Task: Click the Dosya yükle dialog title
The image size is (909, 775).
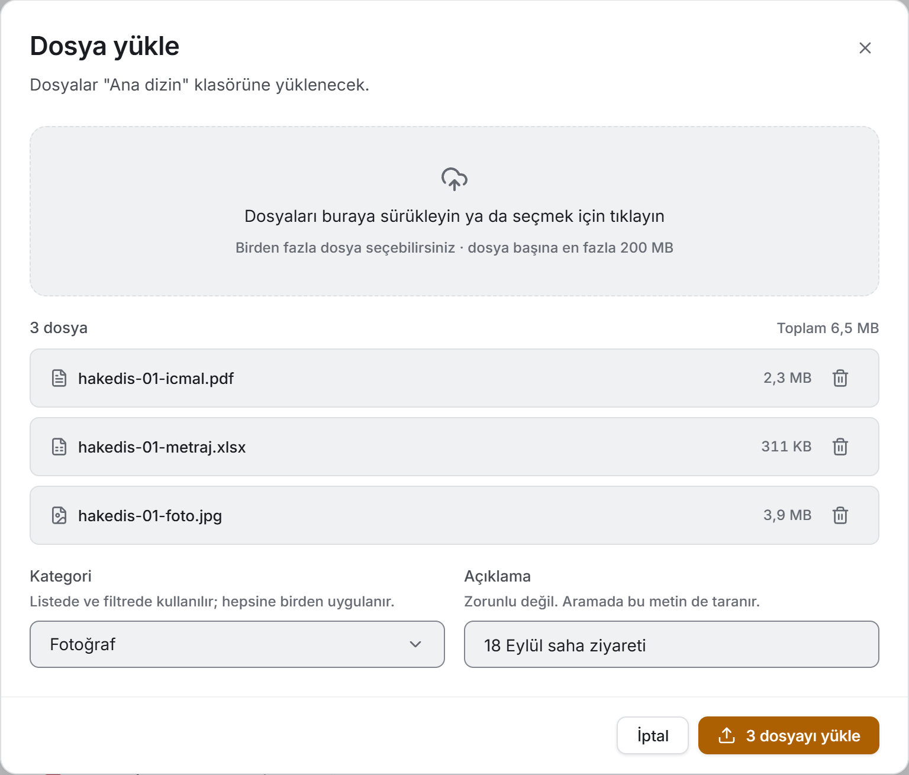Action: tap(105, 46)
